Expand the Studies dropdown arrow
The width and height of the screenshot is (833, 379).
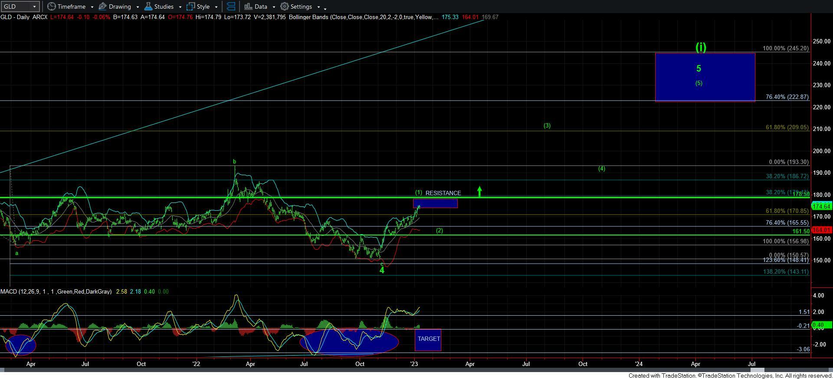coord(180,7)
